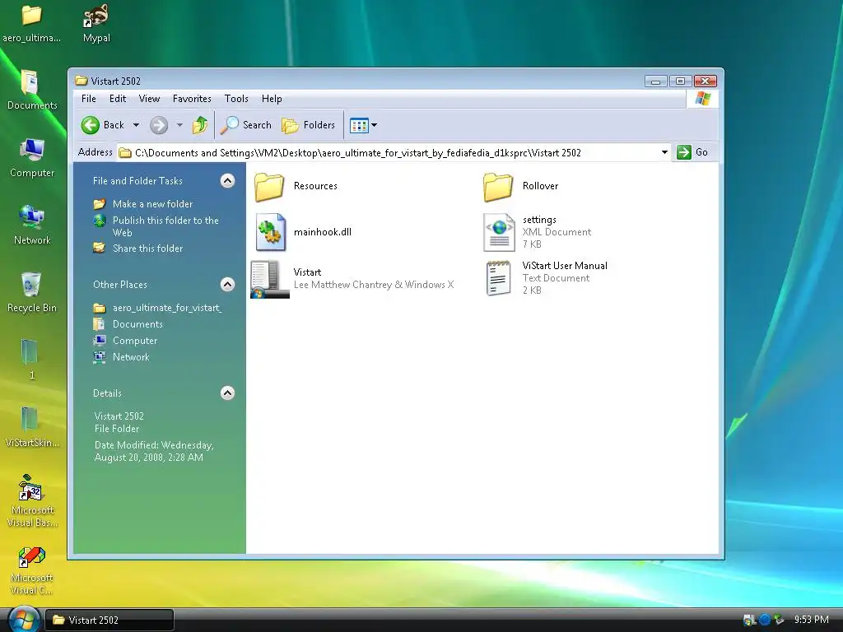This screenshot has height=632, width=843.
Task: Select the Recycle Bin desktop icon
Action: (x=32, y=292)
